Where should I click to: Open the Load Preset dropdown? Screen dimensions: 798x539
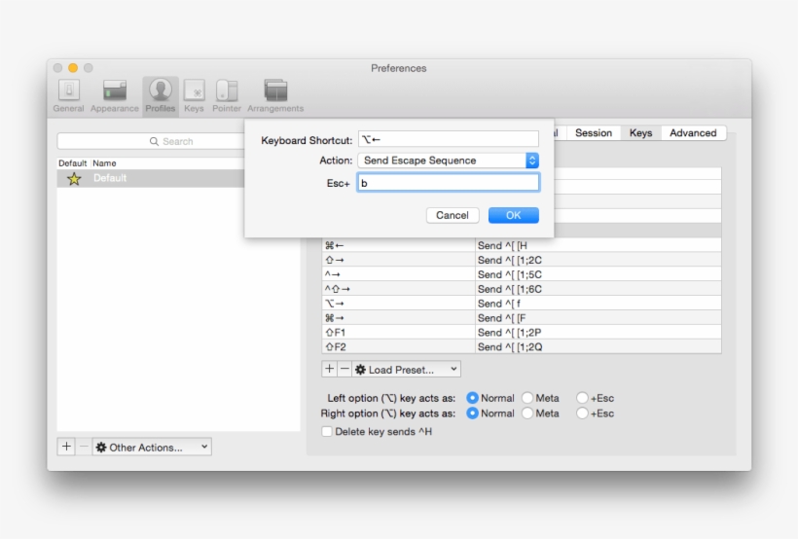(x=407, y=370)
